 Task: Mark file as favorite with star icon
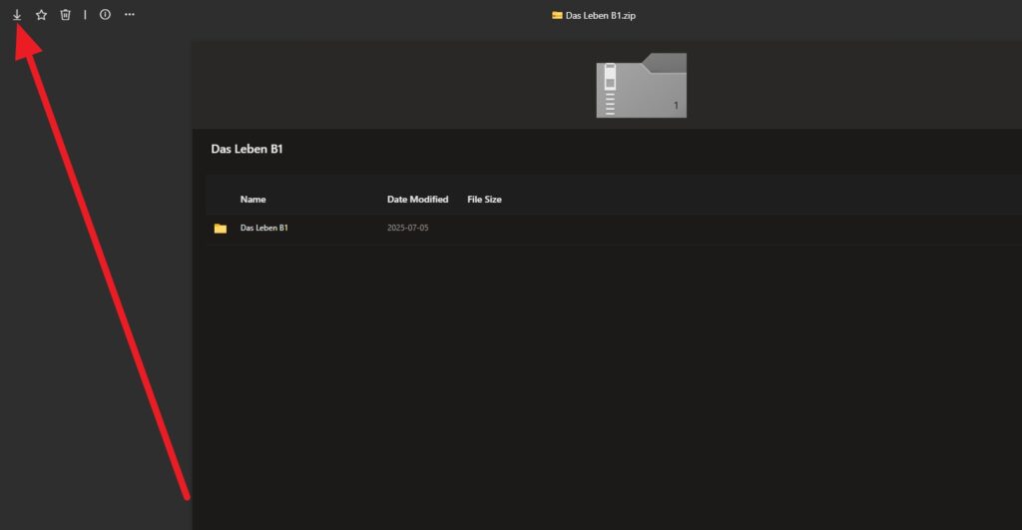click(x=41, y=14)
